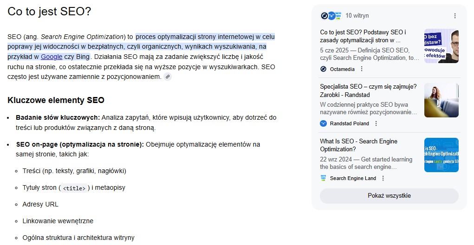Open "Specjalista SEO – czym się zajmuje?" result
Screen dimensions: 474x245
[368, 90]
